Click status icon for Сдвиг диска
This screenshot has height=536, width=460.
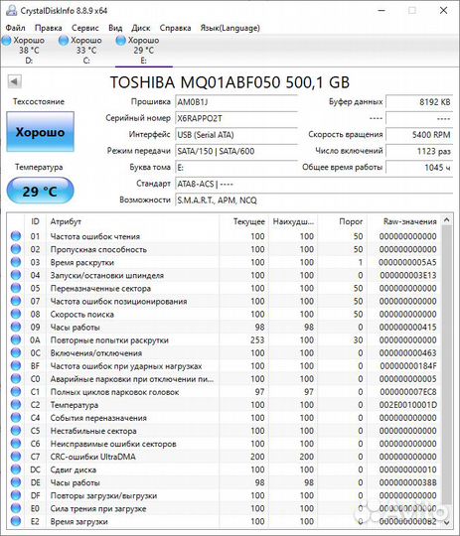click(x=16, y=469)
